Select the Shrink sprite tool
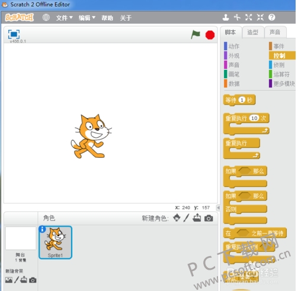The height and width of the screenshot is (291, 298). tap(260, 17)
